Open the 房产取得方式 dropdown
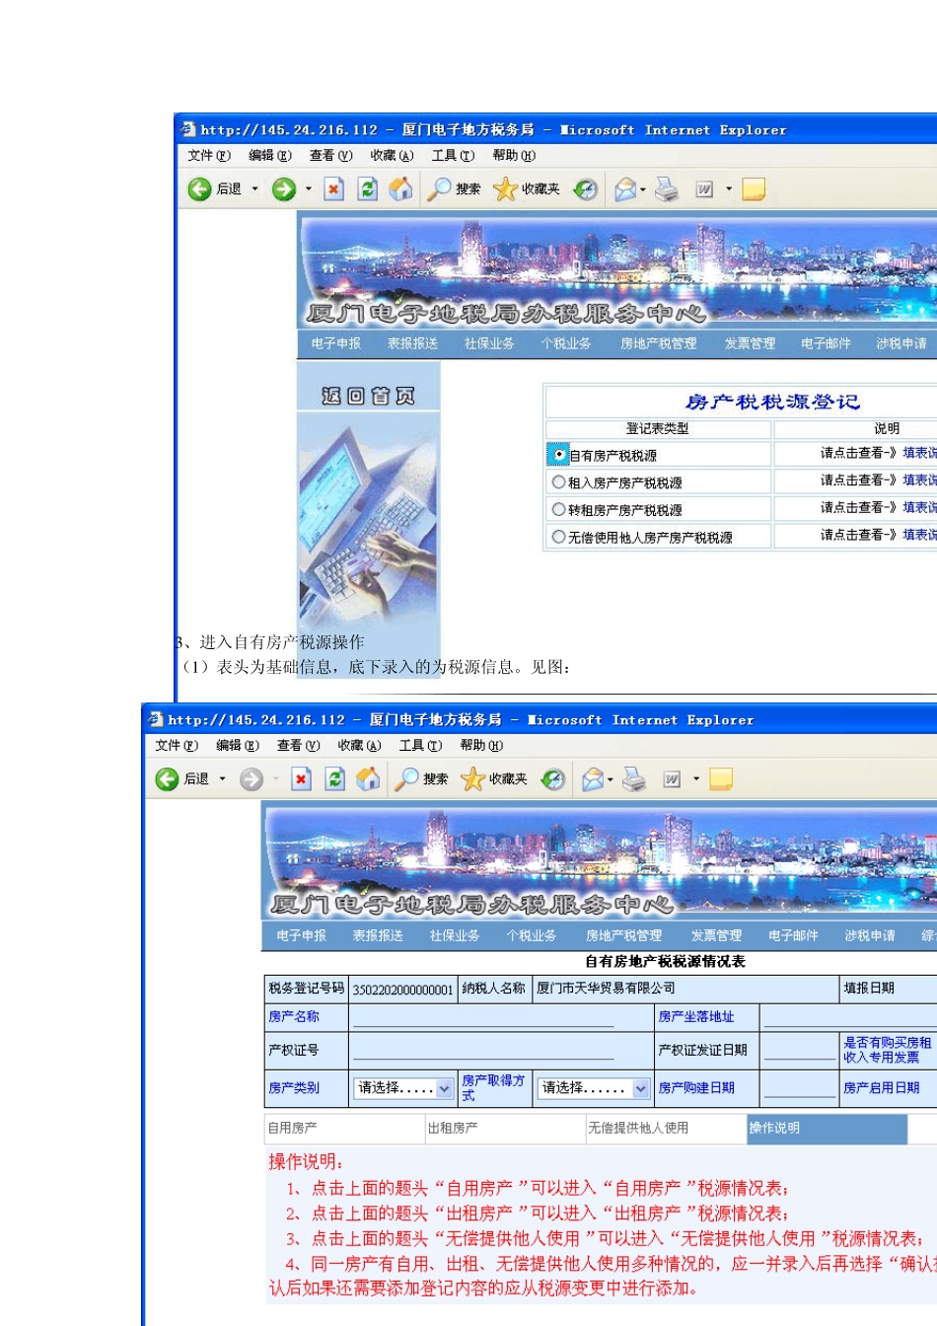Image resolution: width=937 pixels, height=1326 pixels. tap(594, 1088)
